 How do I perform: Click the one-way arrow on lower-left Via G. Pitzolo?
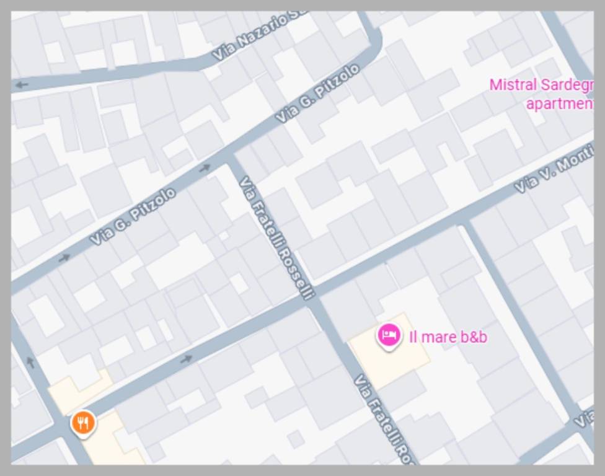[x=64, y=257]
